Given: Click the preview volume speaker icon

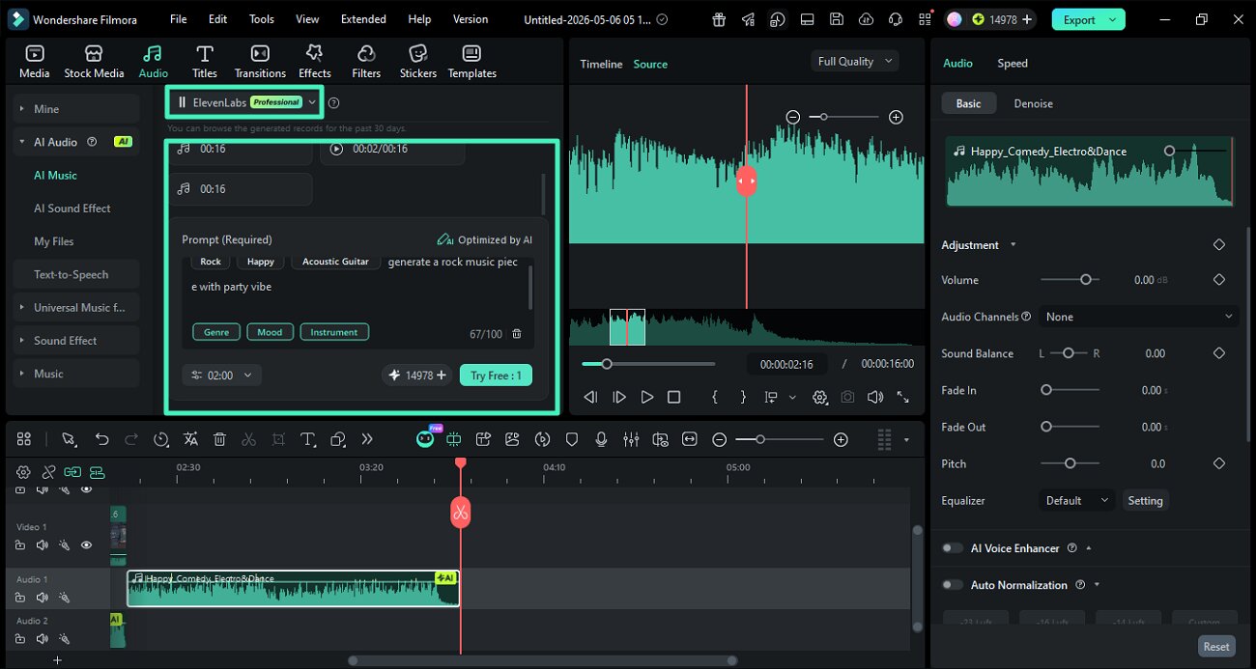Looking at the screenshot, I should point(875,397).
